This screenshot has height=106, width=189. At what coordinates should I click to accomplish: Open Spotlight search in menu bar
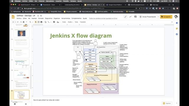coord(170,1)
